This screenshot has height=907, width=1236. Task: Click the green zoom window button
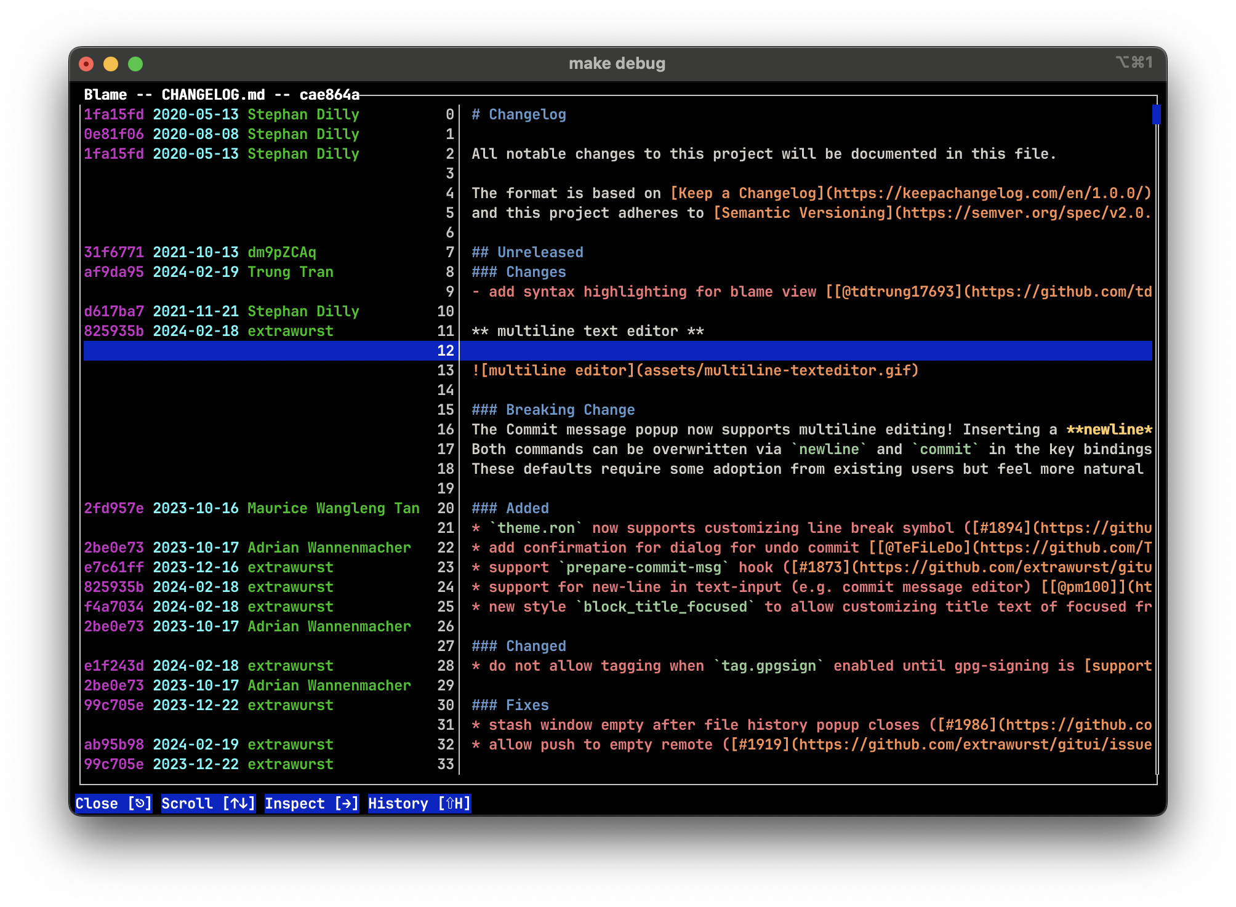pyautogui.click(x=135, y=64)
